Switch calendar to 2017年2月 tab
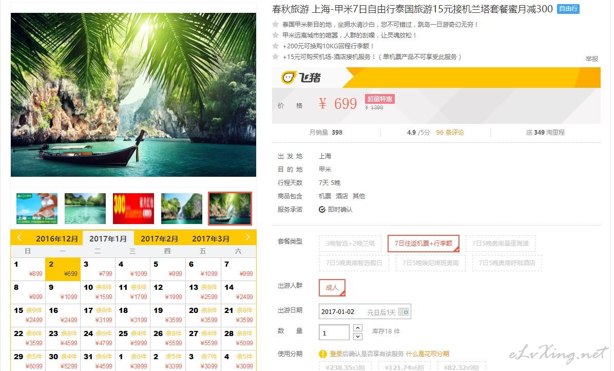 pos(159,238)
